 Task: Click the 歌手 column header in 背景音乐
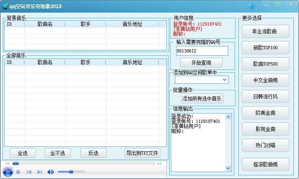tap(85, 24)
